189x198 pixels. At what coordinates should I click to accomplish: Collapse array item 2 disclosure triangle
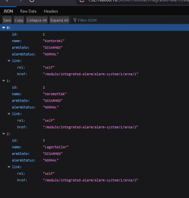click(3, 134)
